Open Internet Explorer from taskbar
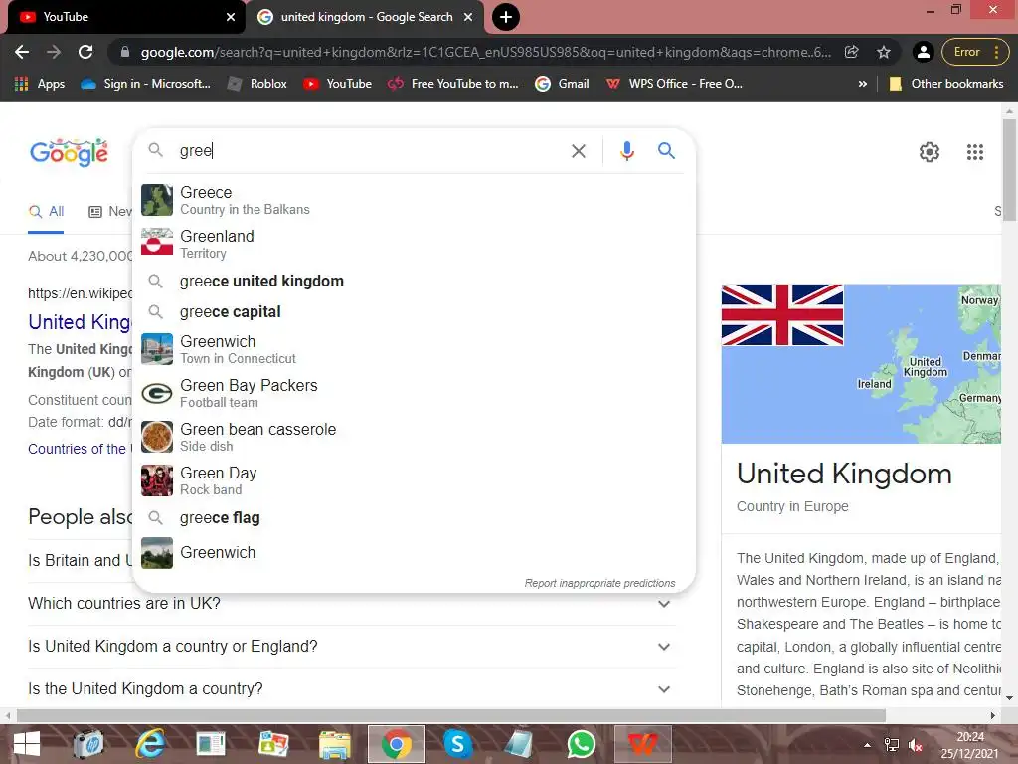This screenshot has width=1018, height=764. [149, 744]
